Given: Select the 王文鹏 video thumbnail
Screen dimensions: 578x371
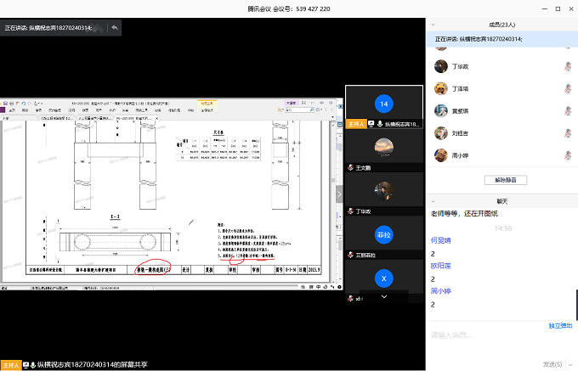Looking at the screenshot, I should pos(383,149).
